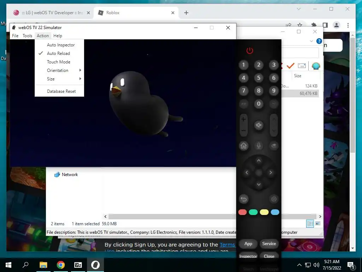This screenshot has width=362, height=272.
Task: Click the Inspector button on remote
Action: (x=248, y=256)
